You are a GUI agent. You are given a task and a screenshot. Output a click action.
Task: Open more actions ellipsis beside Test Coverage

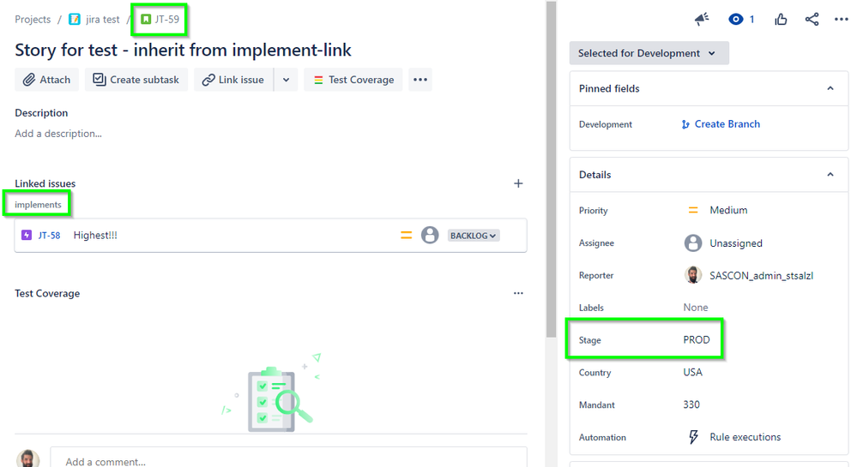click(x=420, y=80)
